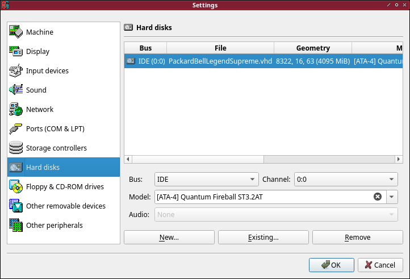Click the Other removable devices floppy icon
Screen dimensions: 410x279
pos(16,206)
